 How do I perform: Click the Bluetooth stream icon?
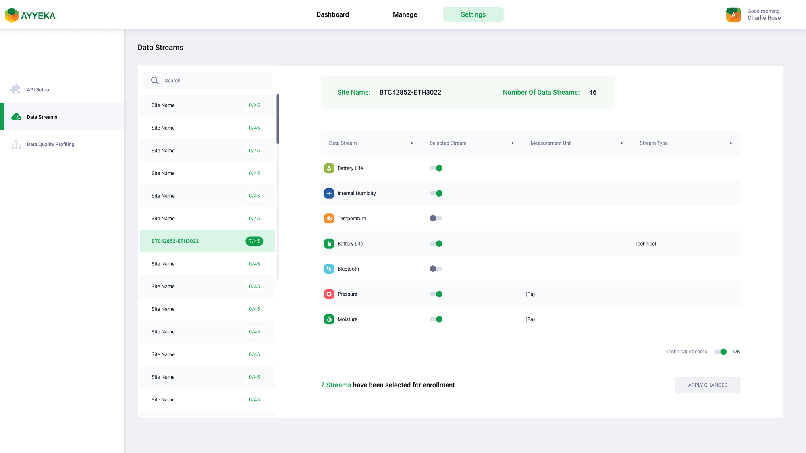329,269
